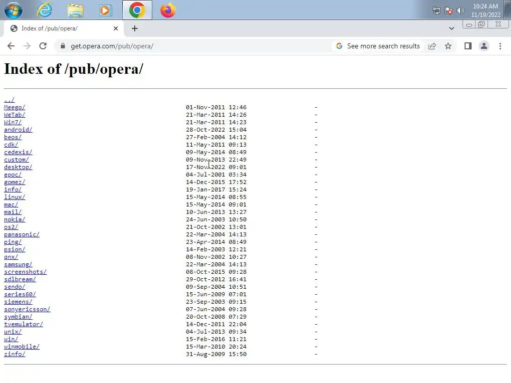
Task: Visit the sonyericsson/ folder link
Action: (27, 310)
